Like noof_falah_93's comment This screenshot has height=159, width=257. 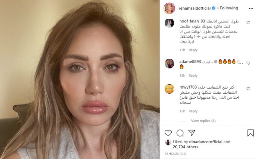(x=248, y=23)
